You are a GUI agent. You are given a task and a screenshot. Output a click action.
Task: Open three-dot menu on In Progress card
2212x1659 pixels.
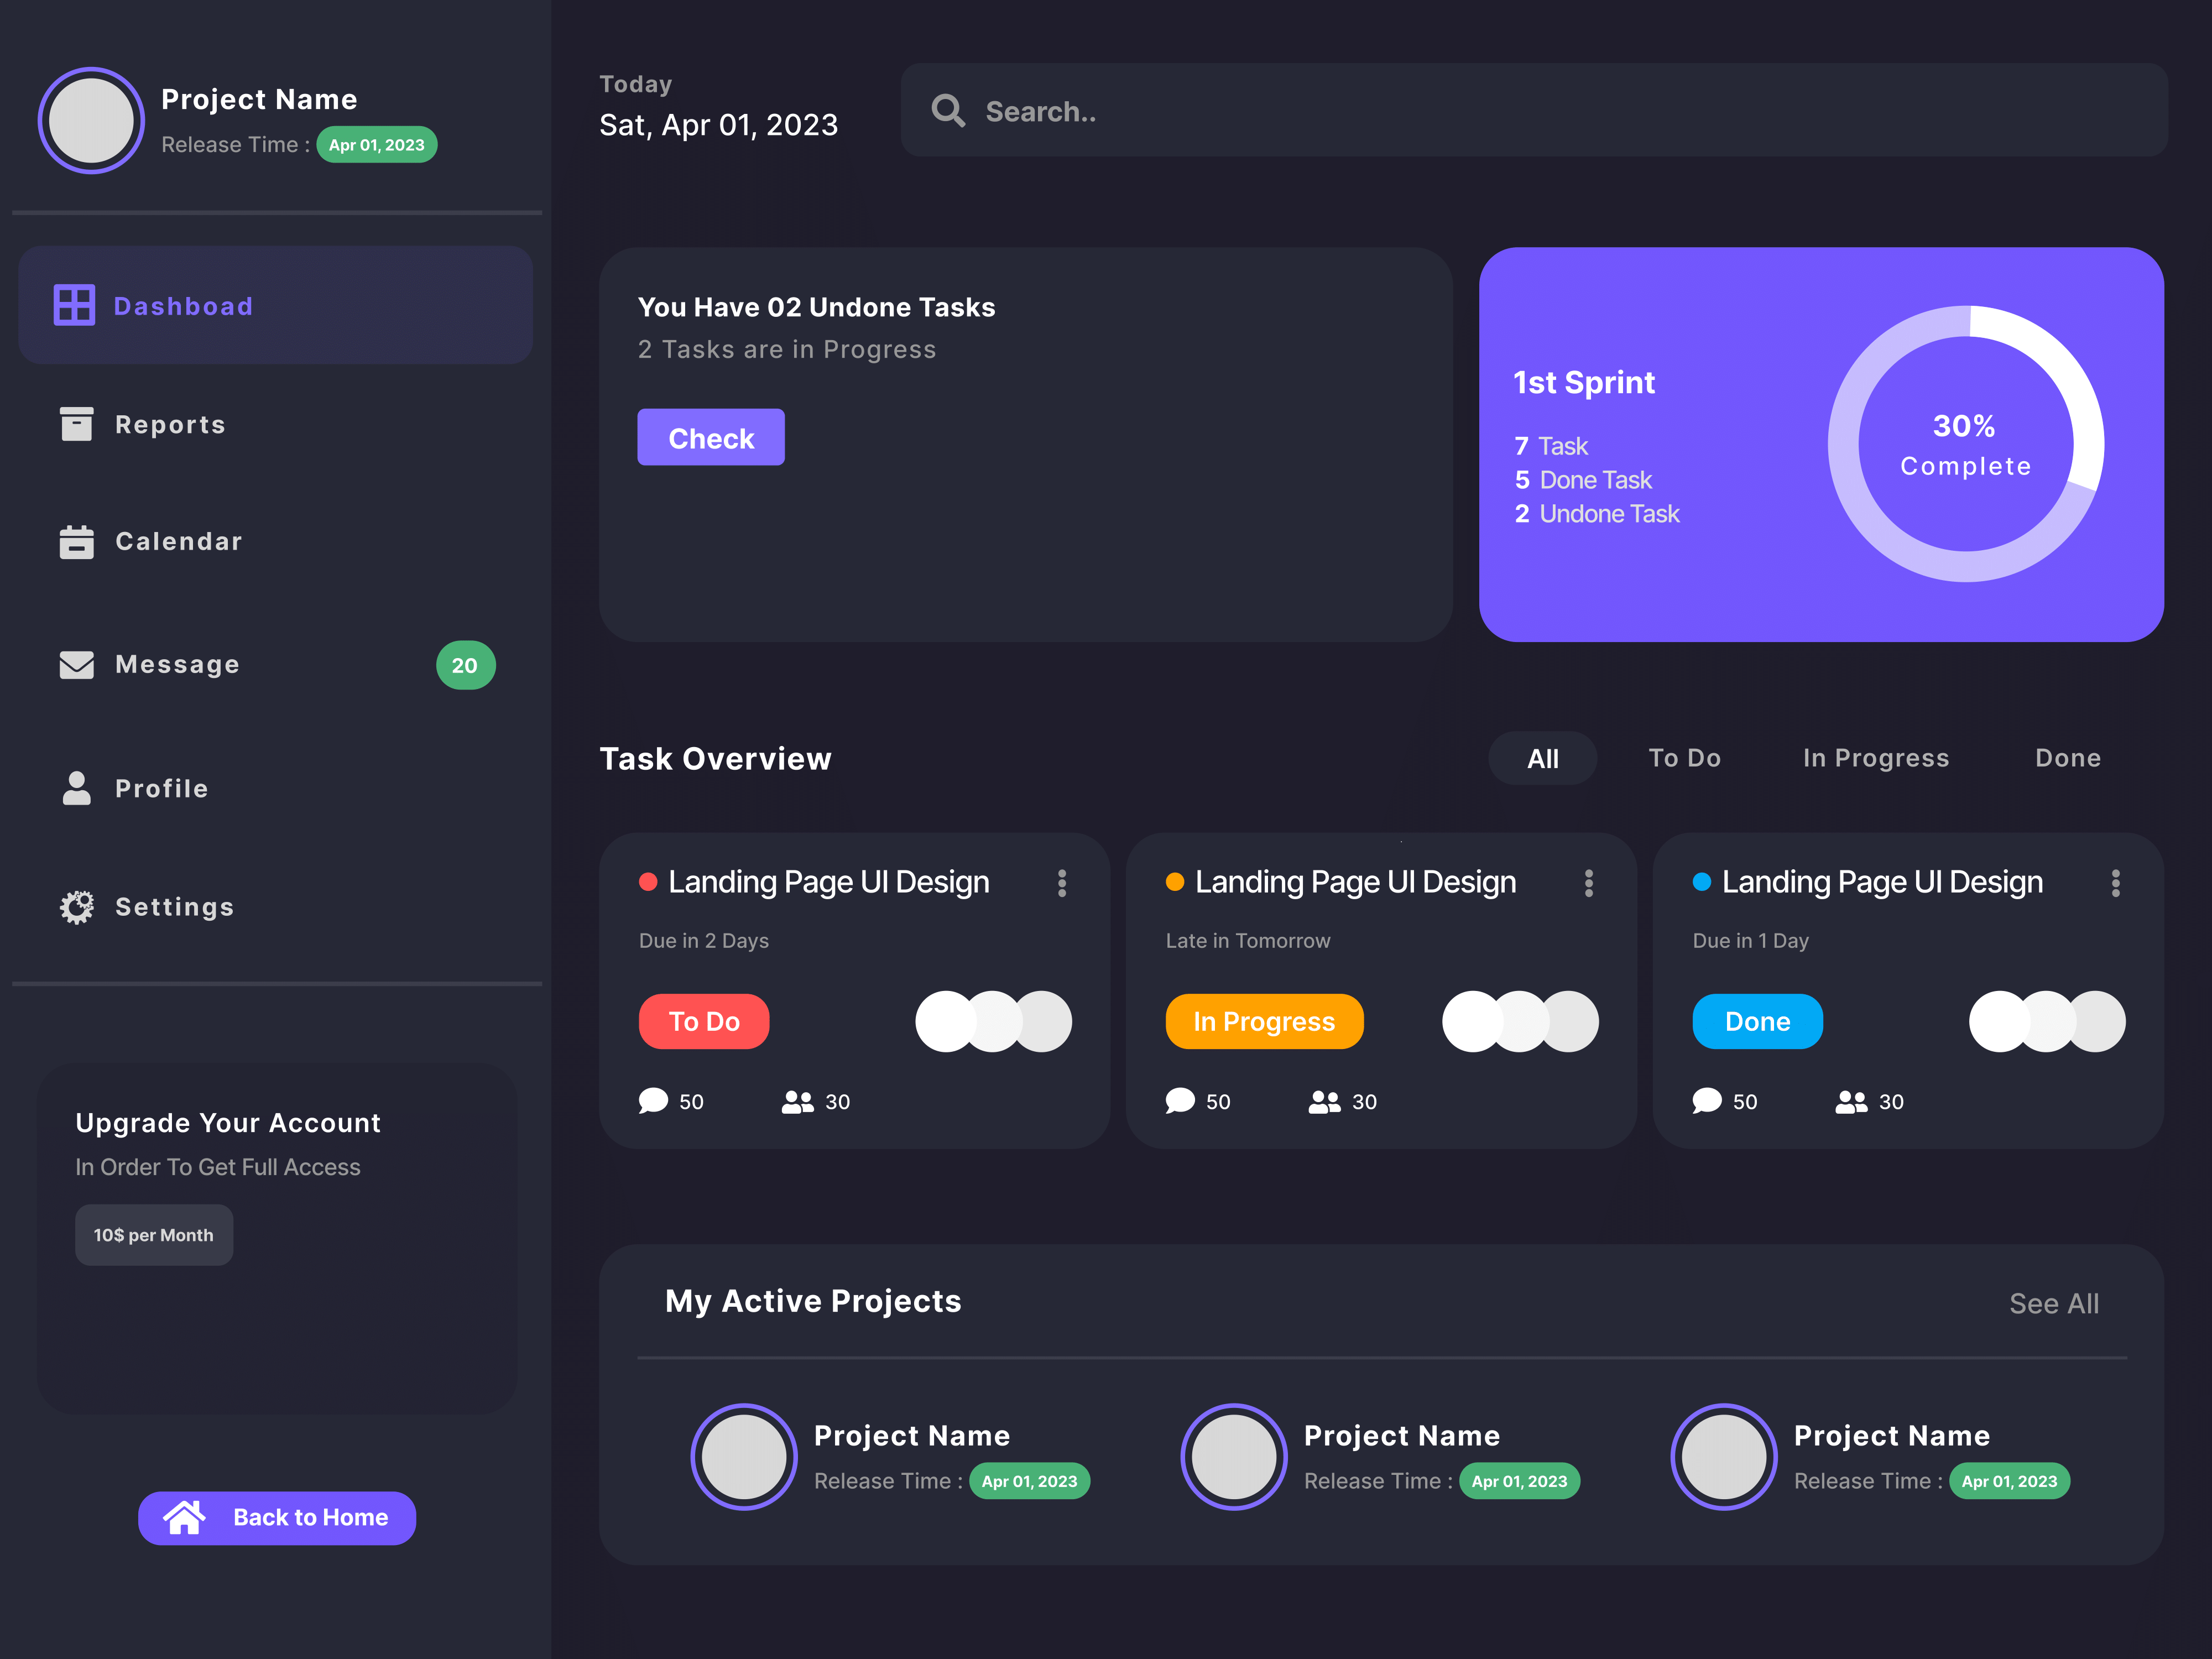[x=1589, y=883]
